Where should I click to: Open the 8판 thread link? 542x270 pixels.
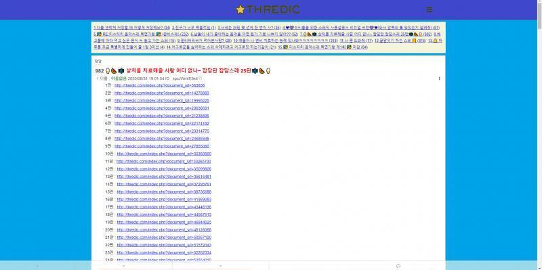tap(161, 139)
